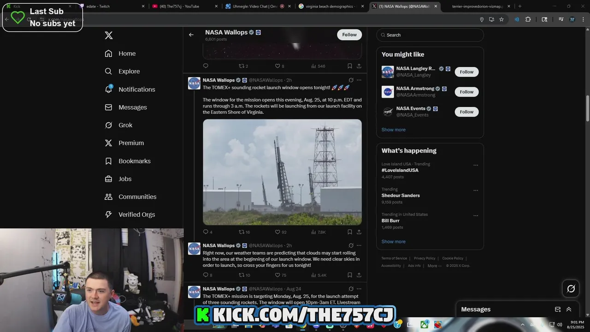
Task: Click the X search field
Action: coord(430,35)
